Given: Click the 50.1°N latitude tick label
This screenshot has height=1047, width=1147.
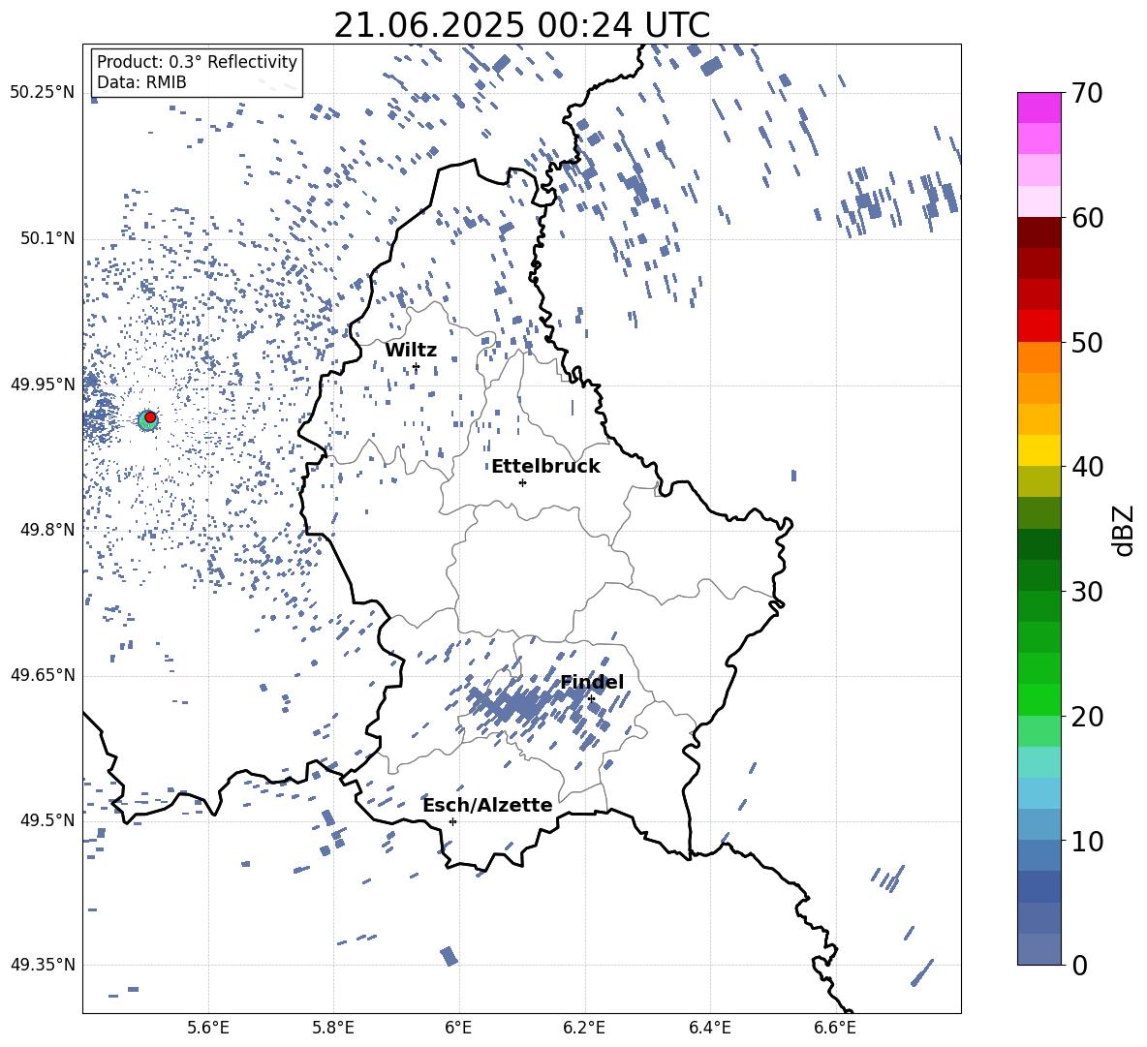Looking at the screenshot, I should pos(46,238).
